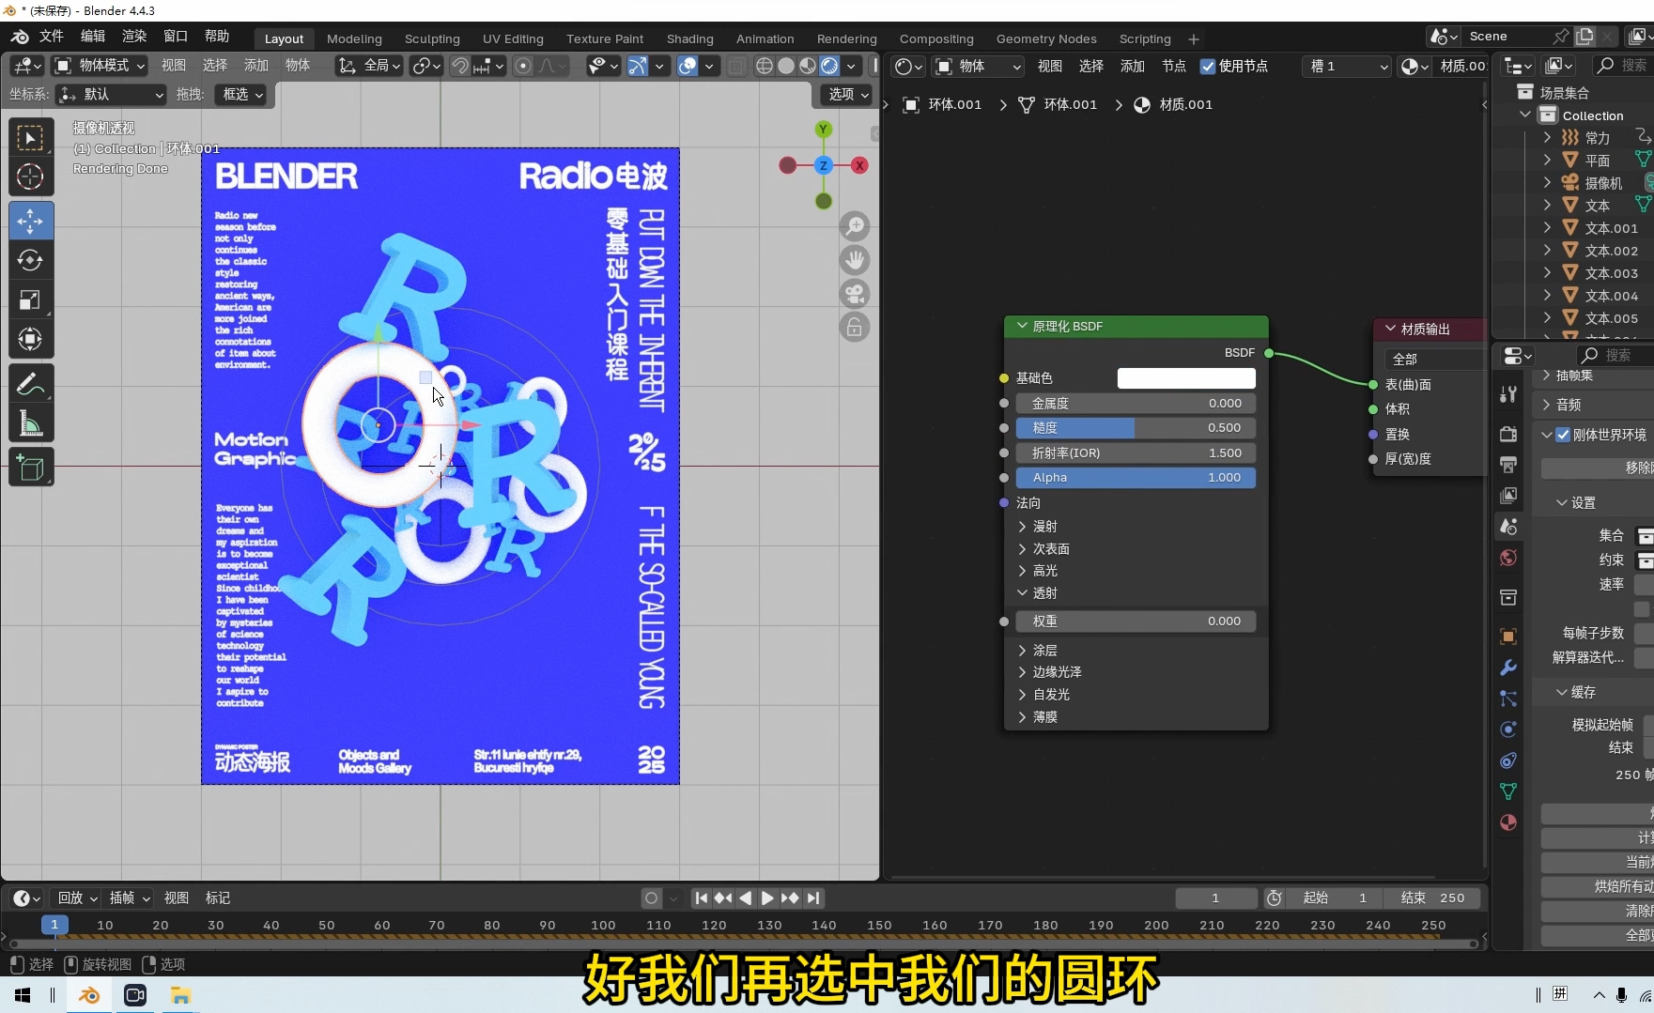Click the viewport pan hand icon
The image size is (1654, 1013).
(x=855, y=260)
